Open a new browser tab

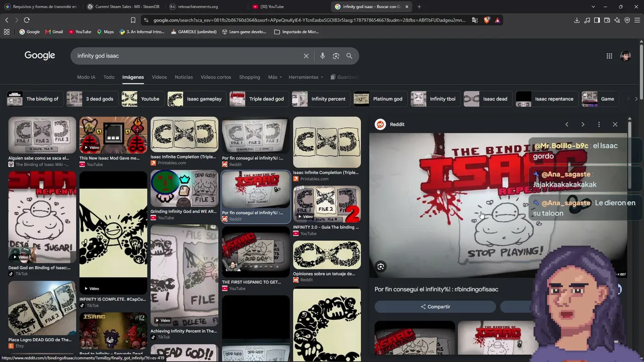419,7
